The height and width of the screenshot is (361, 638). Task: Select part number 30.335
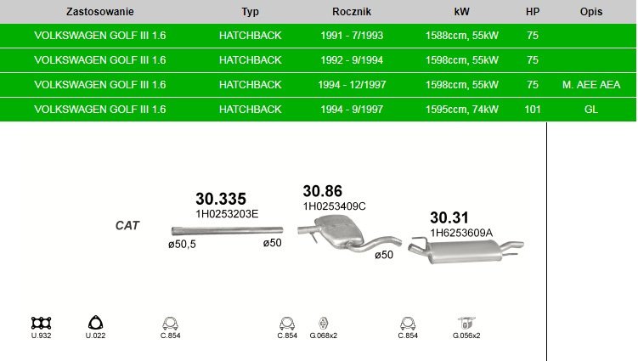coord(221,199)
